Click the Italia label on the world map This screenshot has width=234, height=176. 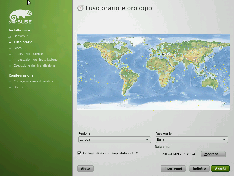[x=166, y=54]
